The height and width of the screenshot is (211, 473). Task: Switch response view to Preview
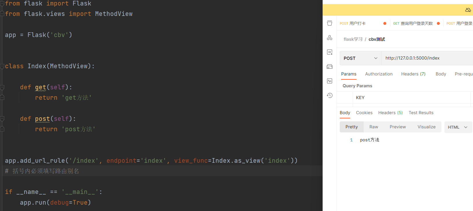point(398,127)
